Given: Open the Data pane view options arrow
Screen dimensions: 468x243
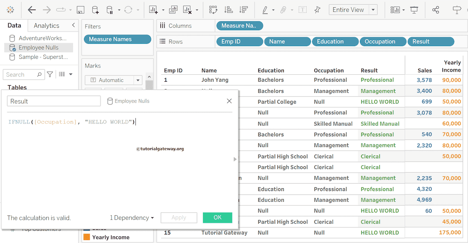Looking at the screenshot, I should 71,74.
